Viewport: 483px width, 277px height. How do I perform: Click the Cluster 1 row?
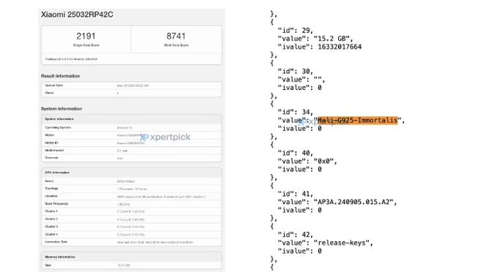point(132,211)
